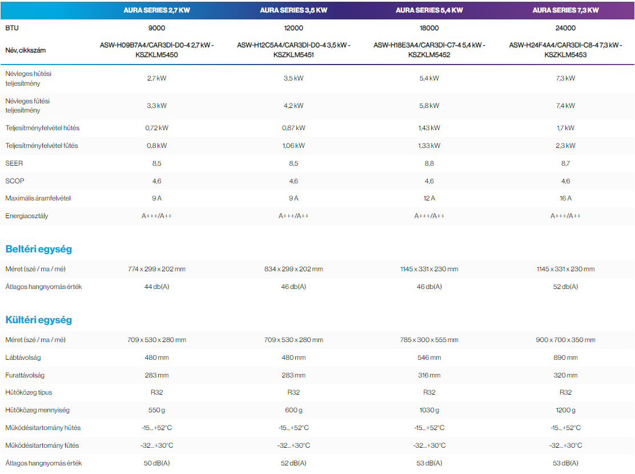635x474 pixels.
Task: Click the 'Hűtőközeg mennyiség' row label
Action: (37, 411)
